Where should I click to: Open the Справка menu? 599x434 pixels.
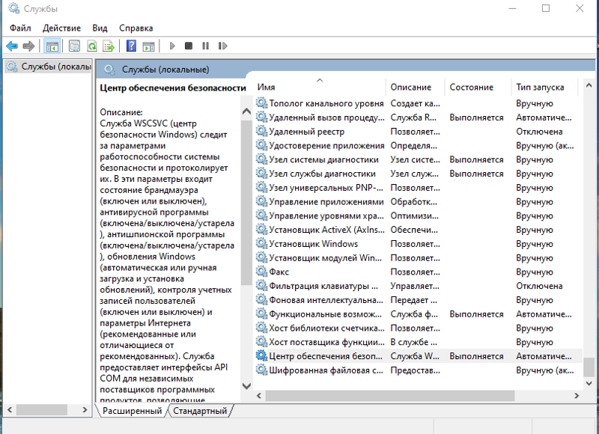[x=136, y=28]
